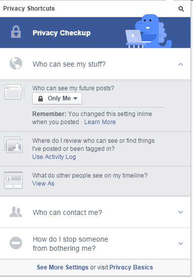Image resolution: width=193 pixels, height=277 pixels.
Task: Open the Privacy Checkup banner
Action: click(x=95, y=32)
